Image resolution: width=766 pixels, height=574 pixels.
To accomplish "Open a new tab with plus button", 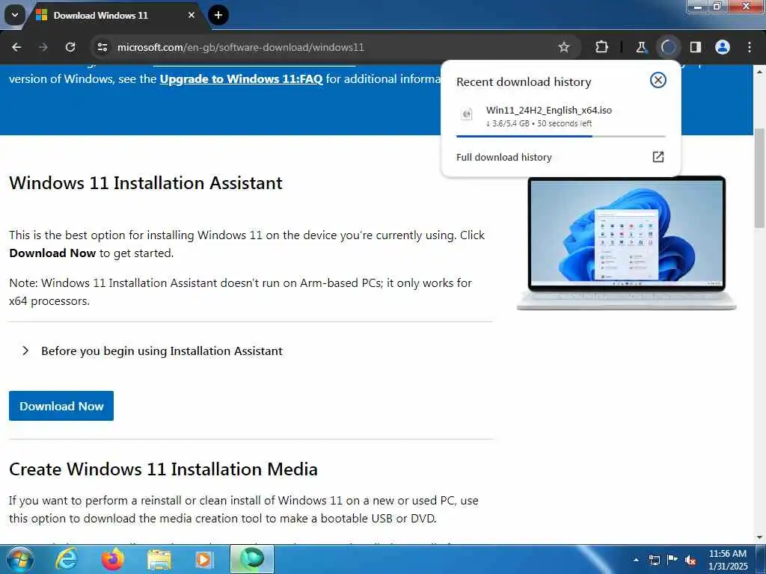I will pos(218,15).
